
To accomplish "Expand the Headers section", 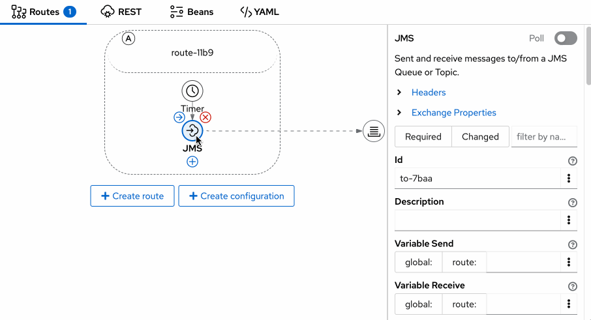I will click(428, 93).
